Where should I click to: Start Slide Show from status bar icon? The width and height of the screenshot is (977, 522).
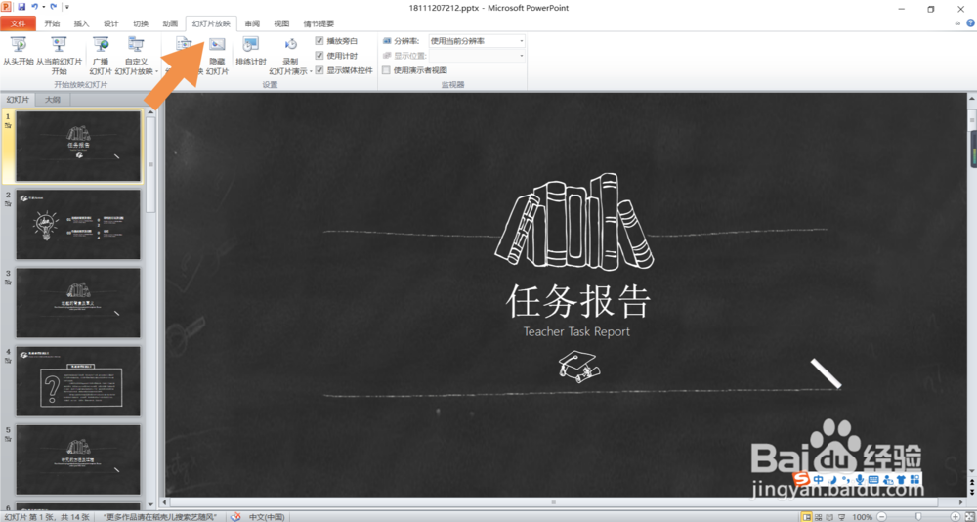pos(842,517)
